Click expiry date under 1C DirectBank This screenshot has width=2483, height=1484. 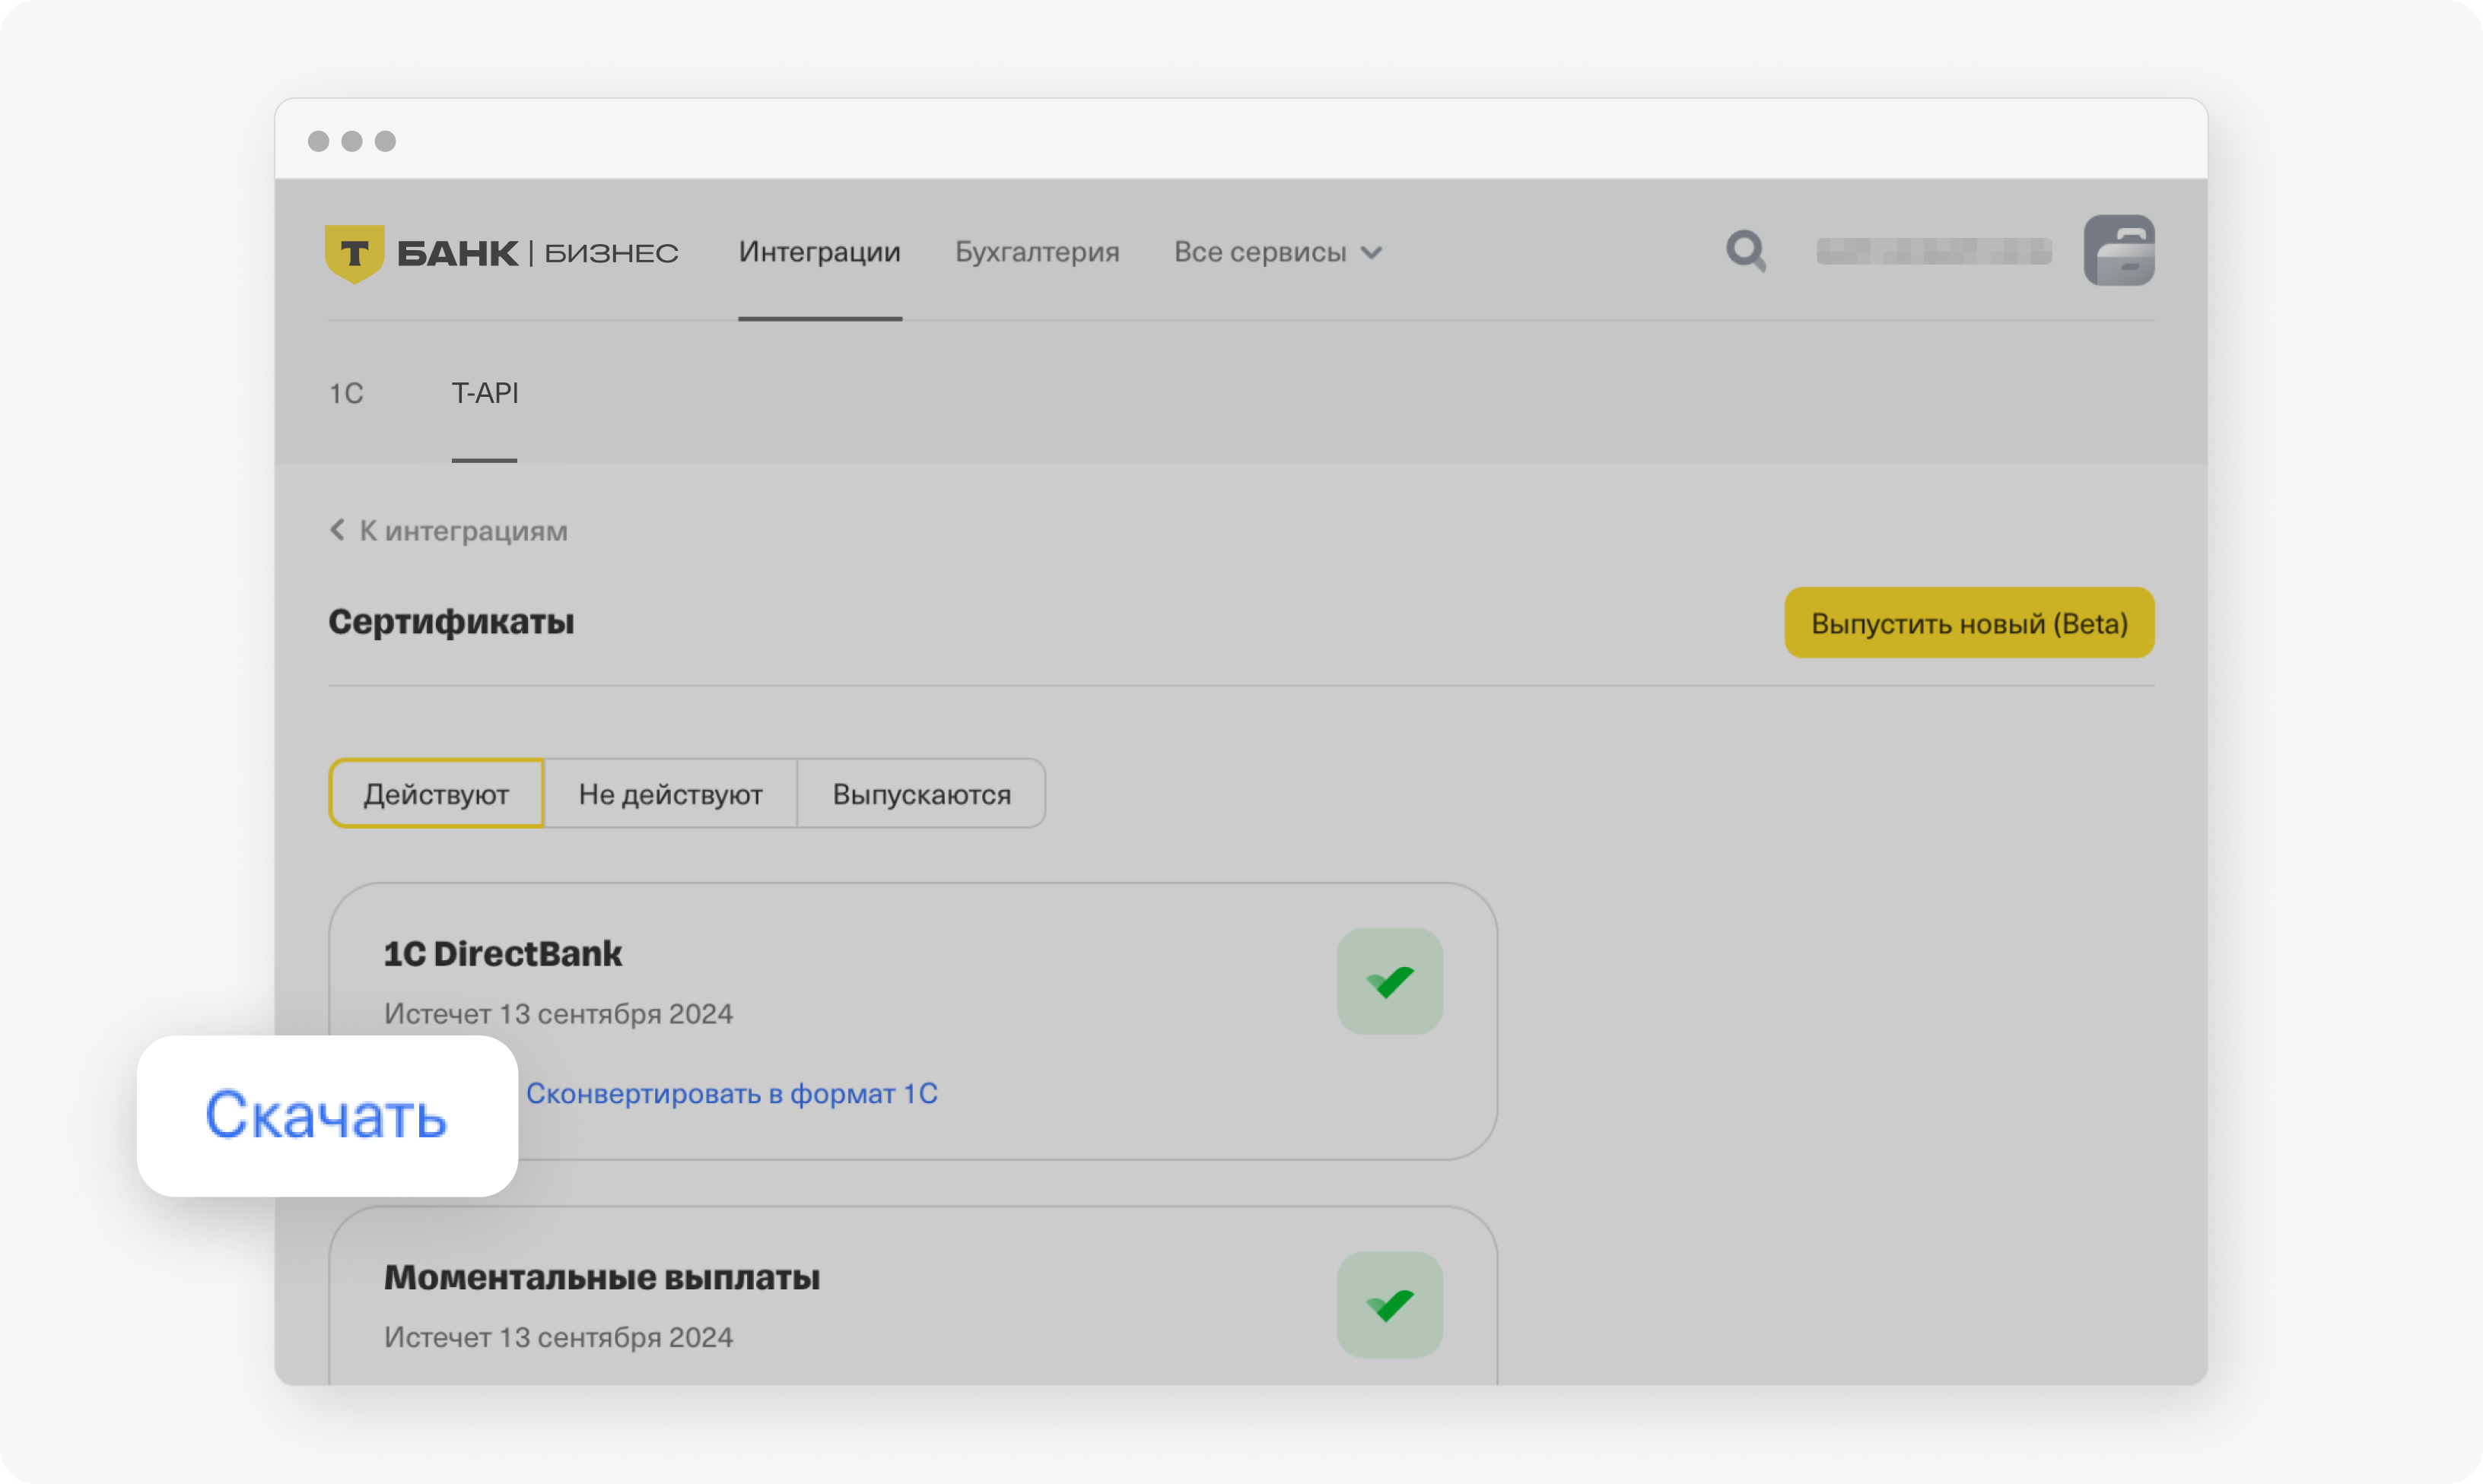[558, 1013]
